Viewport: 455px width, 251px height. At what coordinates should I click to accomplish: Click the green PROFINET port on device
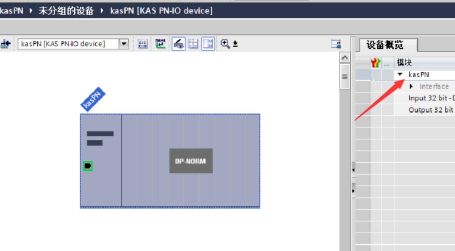tap(88, 166)
